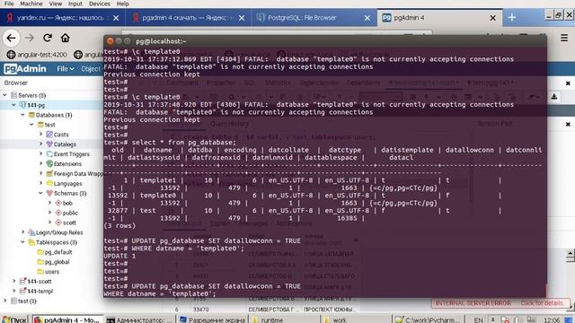Collapse the 141-pg server node

tap(14, 105)
